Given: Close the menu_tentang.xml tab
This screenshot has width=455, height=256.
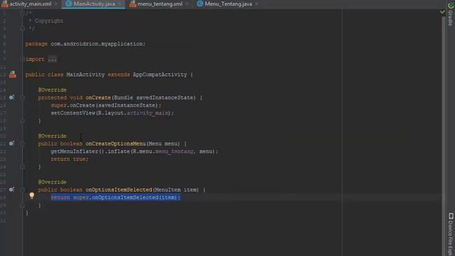Looking at the screenshot, I should 187,4.
